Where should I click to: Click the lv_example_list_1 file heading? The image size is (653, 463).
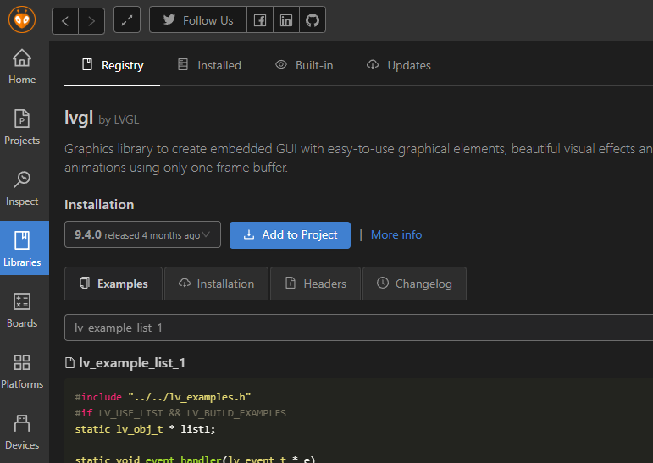click(125, 363)
